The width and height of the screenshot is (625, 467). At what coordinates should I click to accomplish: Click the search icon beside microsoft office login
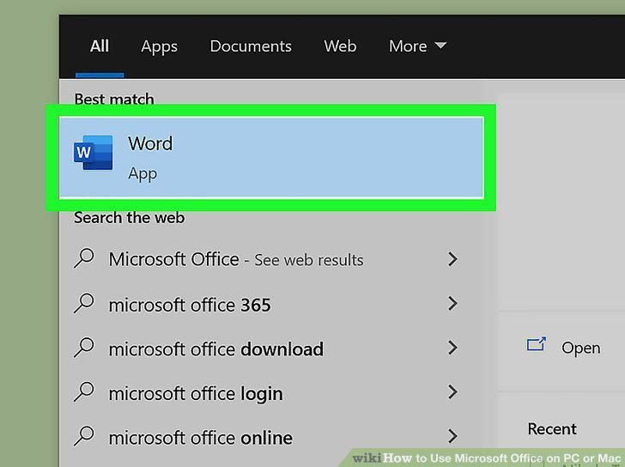[x=84, y=392]
